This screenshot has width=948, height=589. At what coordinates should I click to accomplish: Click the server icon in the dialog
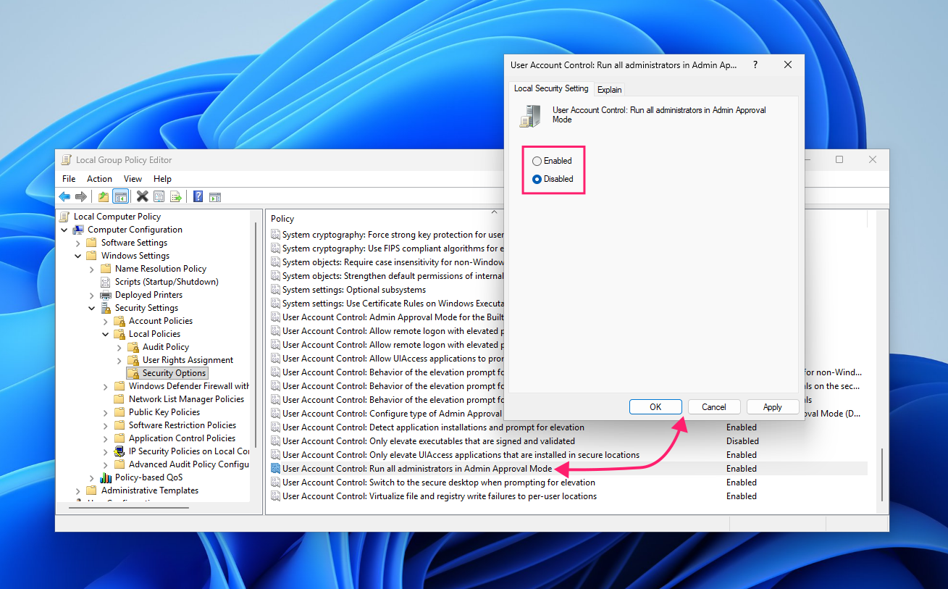point(530,116)
